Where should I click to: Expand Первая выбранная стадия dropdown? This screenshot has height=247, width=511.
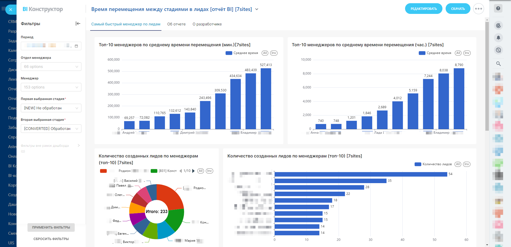[51, 108]
